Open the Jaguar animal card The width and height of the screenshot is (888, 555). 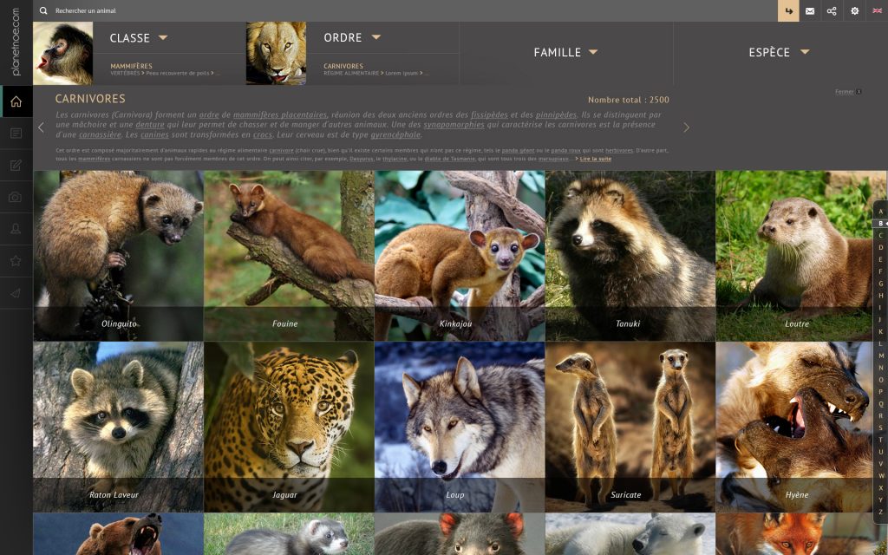click(289, 427)
